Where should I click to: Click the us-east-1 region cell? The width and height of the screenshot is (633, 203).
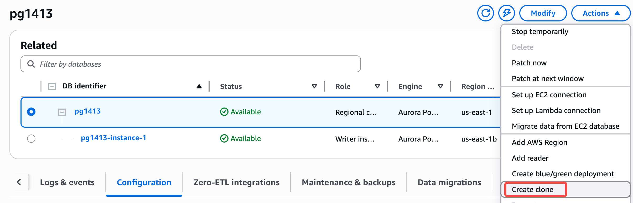(476, 112)
